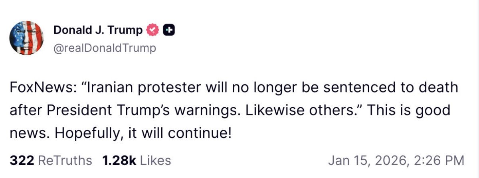Click the 322 ReTruths count number
The width and height of the screenshot is (479, 178).
point(21,160)
